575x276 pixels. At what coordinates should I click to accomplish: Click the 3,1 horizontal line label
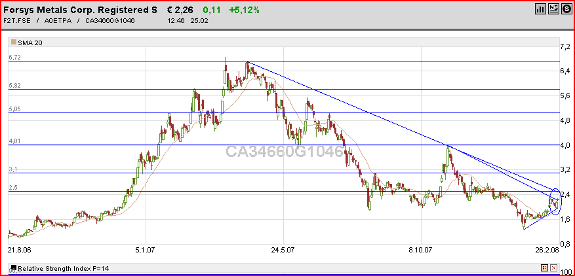(13, 169)
